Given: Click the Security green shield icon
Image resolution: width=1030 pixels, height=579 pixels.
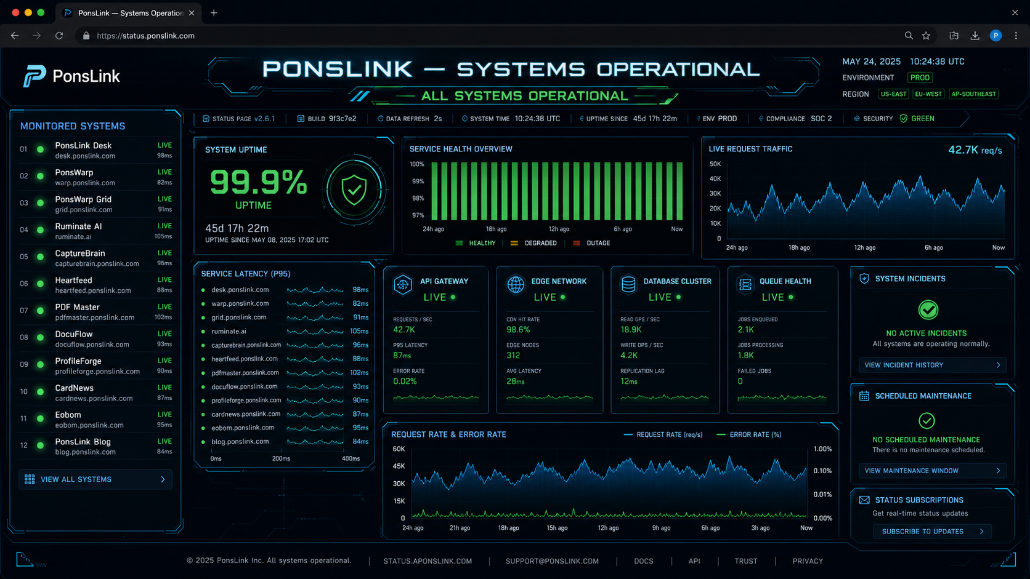Looking at the screenshot, I should tap(904, 119).
